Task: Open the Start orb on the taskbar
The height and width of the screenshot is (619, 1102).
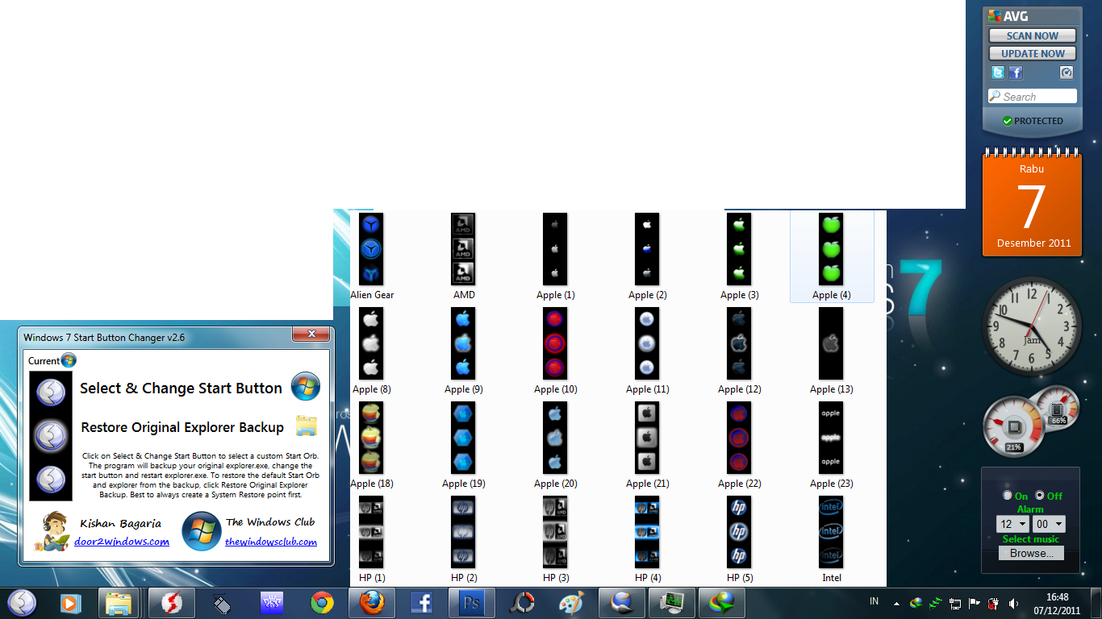Action: (x=22, y=603)
